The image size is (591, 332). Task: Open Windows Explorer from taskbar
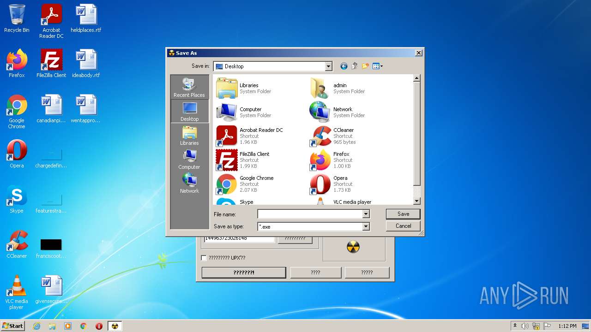point(52,326)
